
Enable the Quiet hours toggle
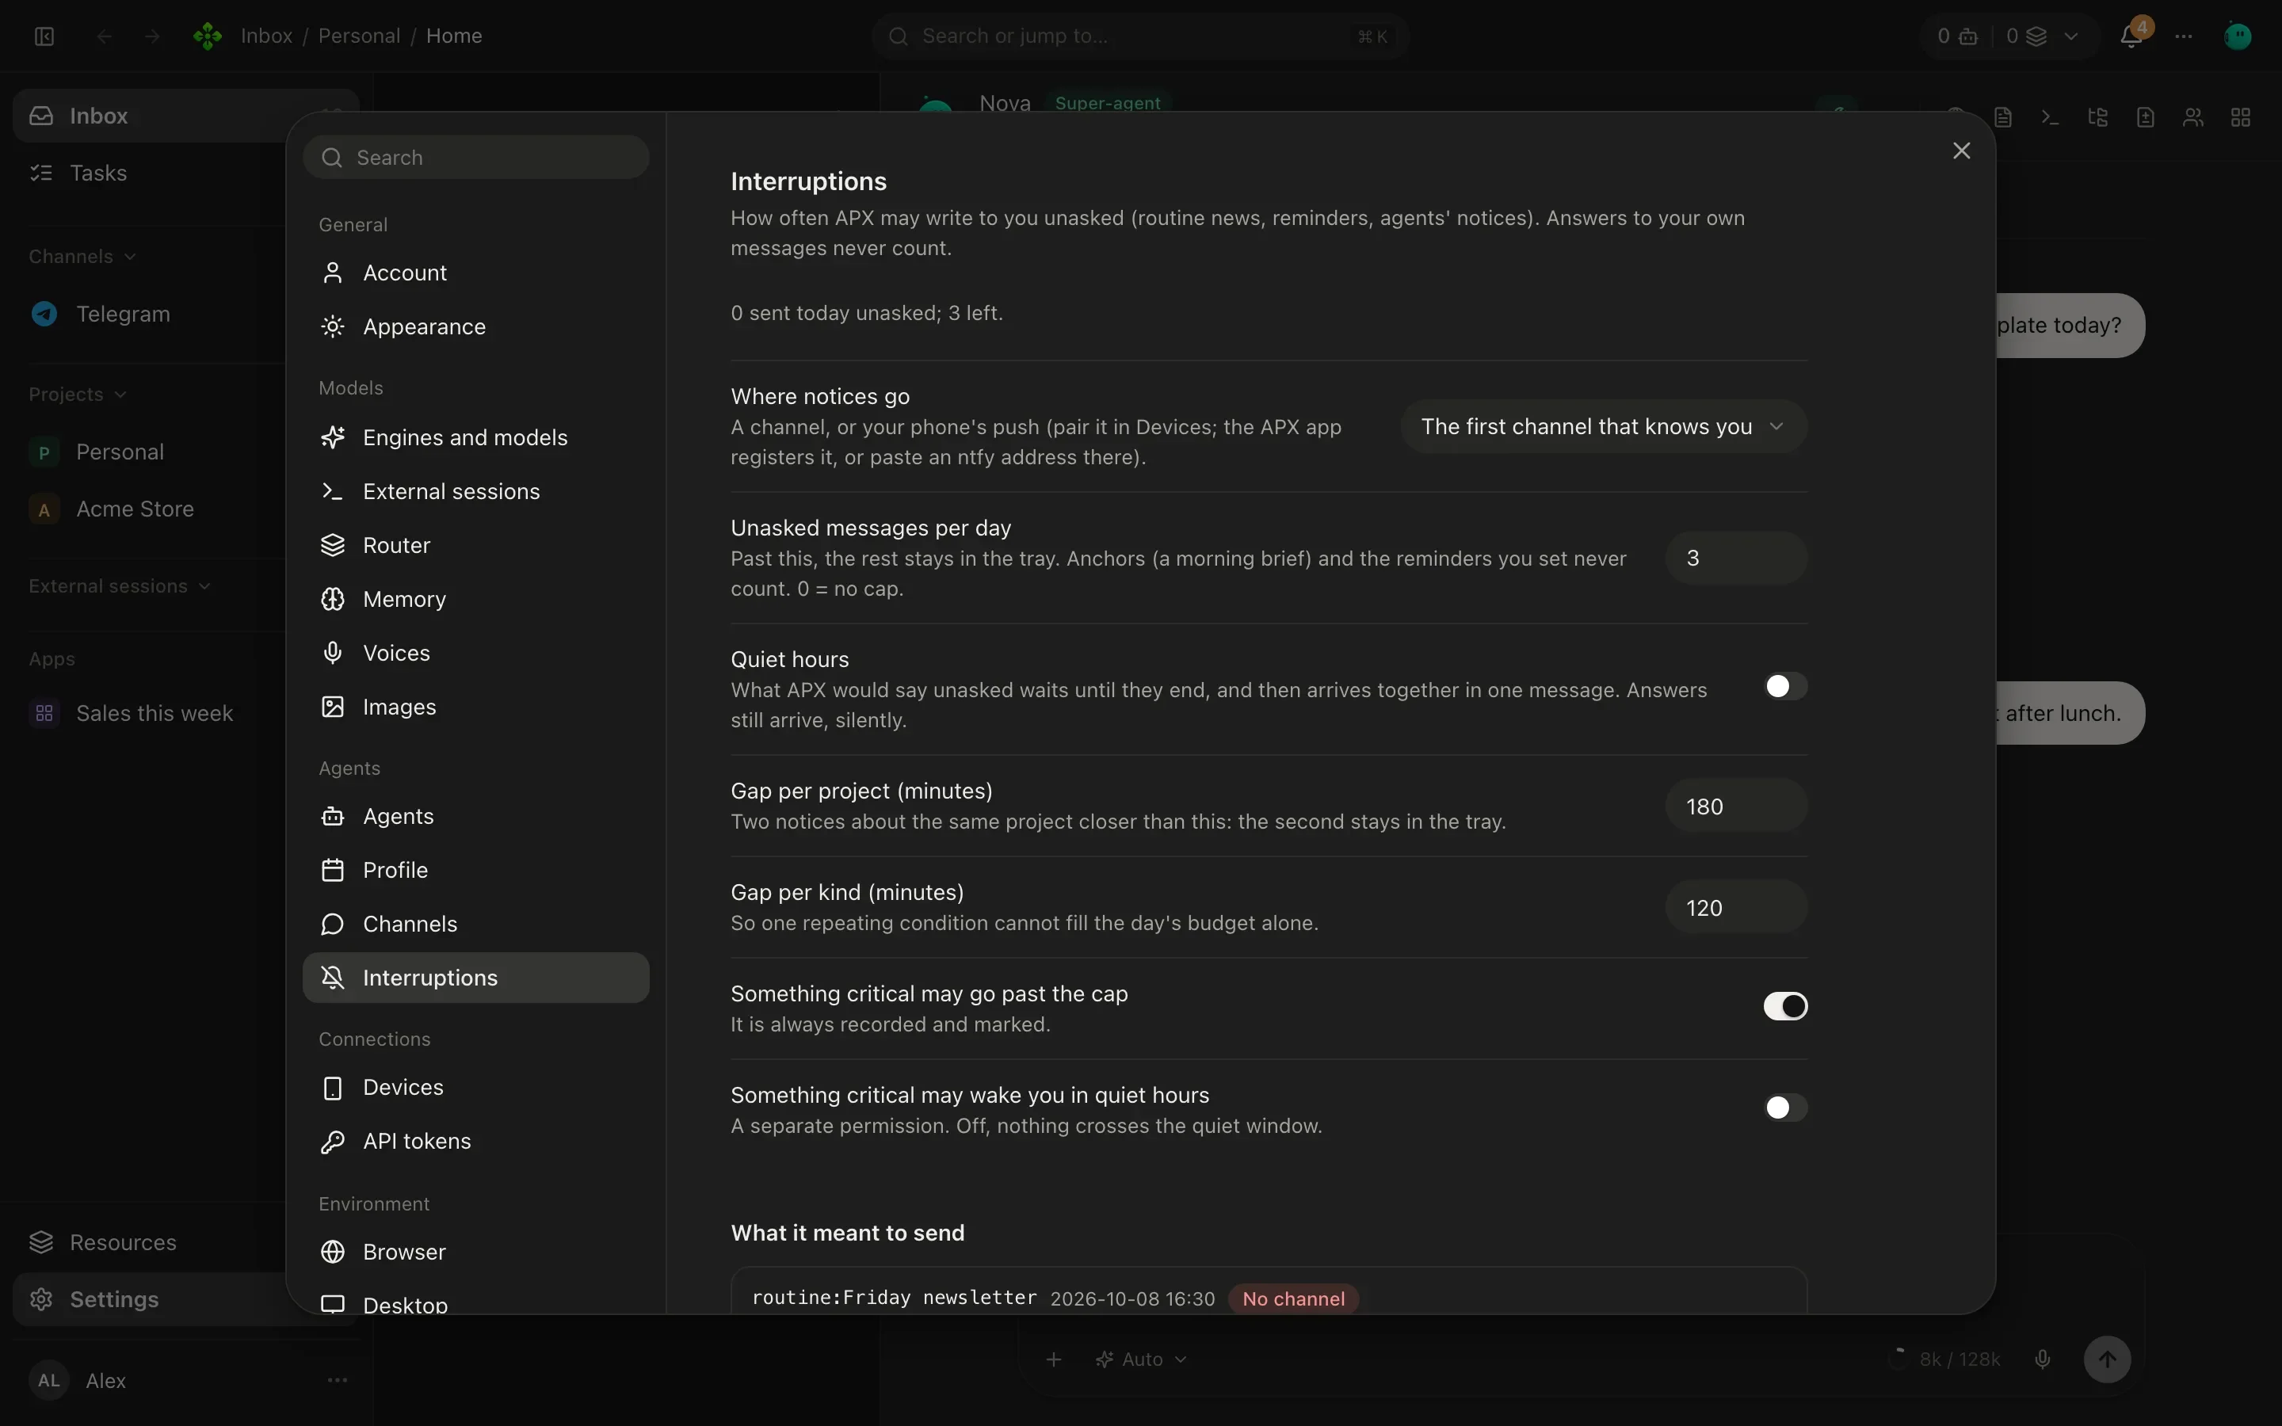pyautogui.click(x=1785, y=687)
